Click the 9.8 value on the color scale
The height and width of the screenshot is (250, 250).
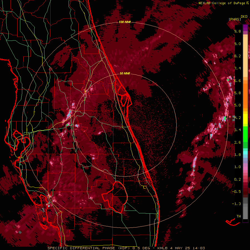coord(237,31)
